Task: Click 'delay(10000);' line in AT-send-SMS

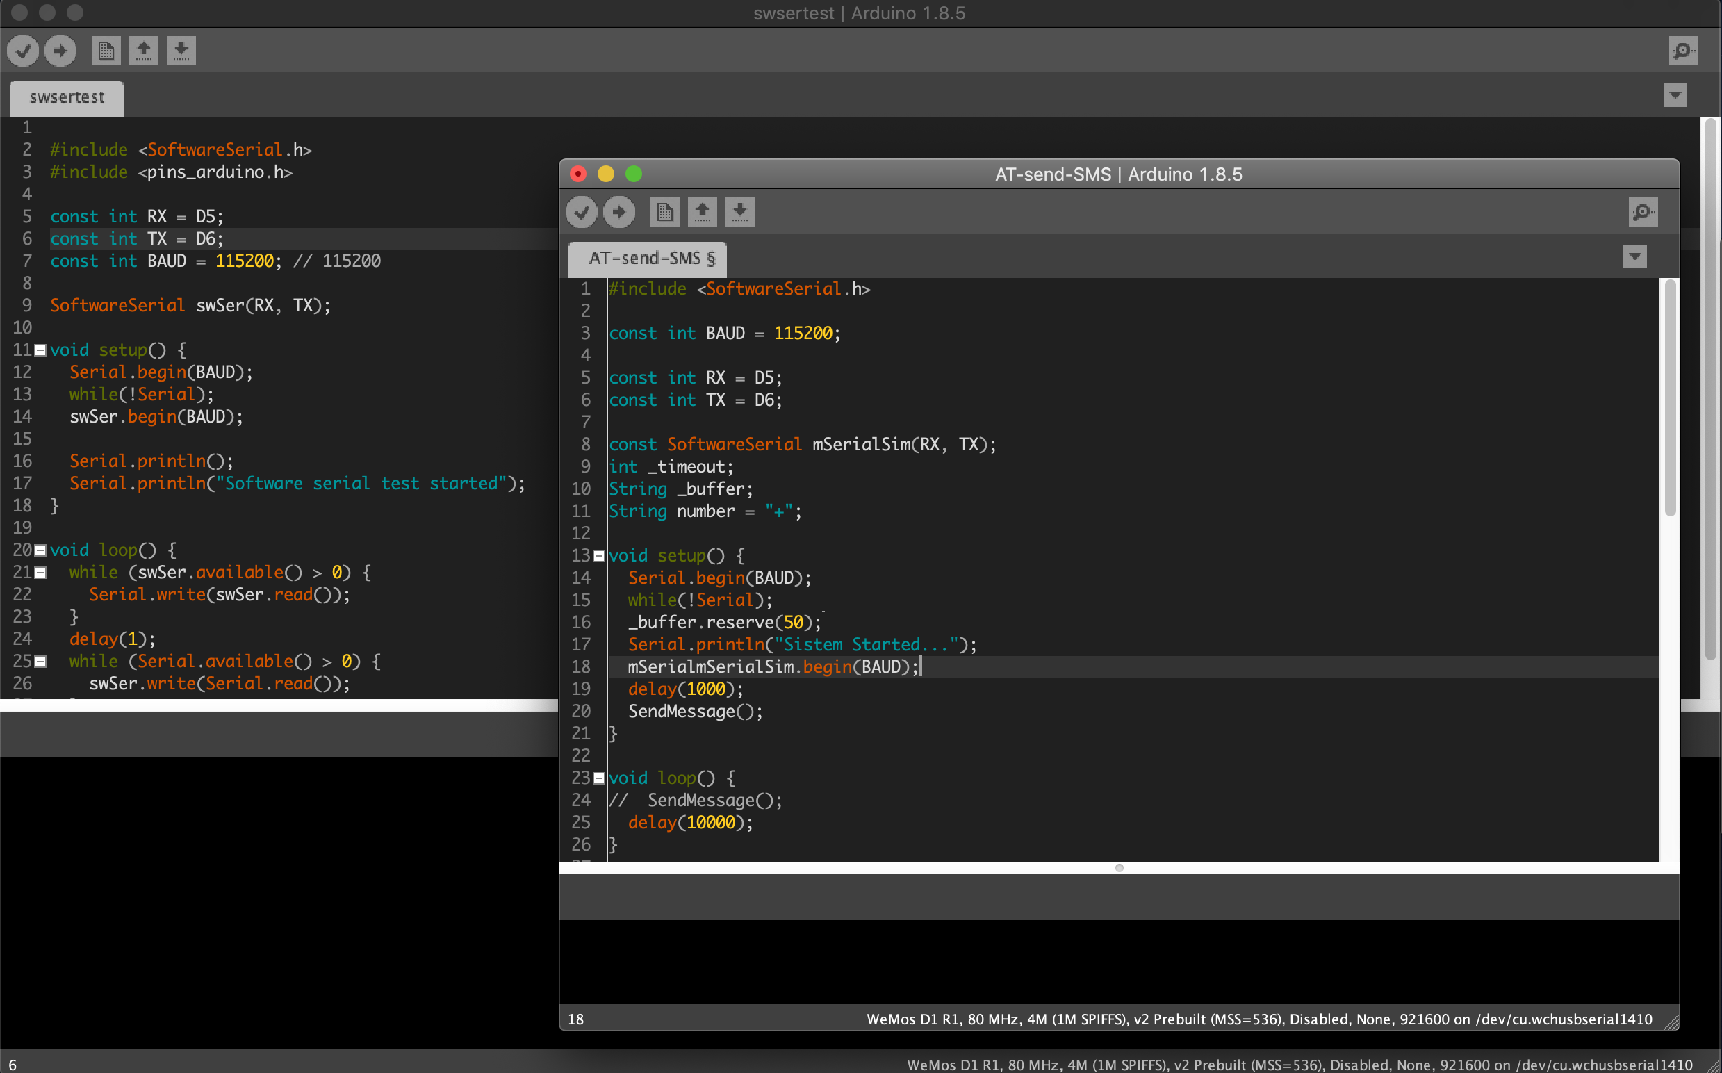Action: 690,824
